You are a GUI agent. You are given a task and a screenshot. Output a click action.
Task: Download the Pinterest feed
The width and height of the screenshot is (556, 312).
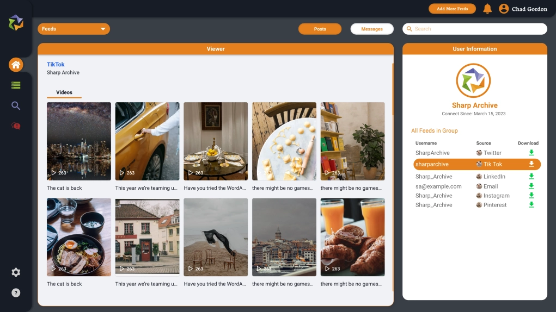pos(531,205)
